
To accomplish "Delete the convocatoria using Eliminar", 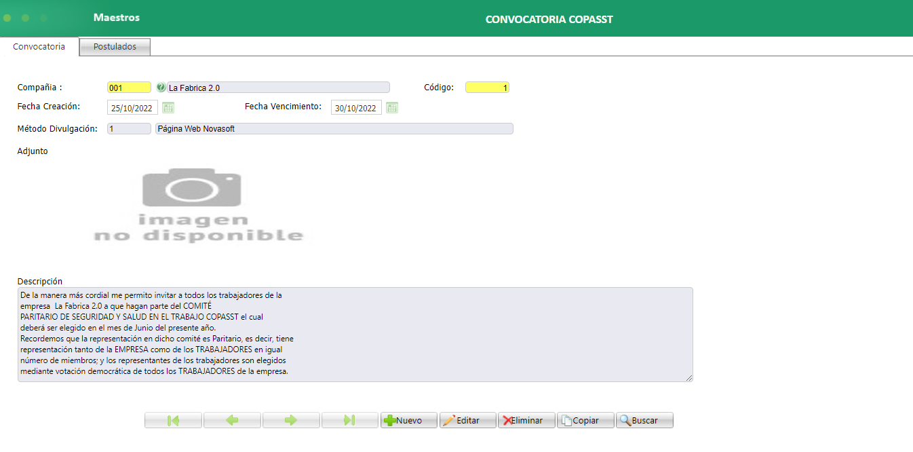I will tap(526, 419).
